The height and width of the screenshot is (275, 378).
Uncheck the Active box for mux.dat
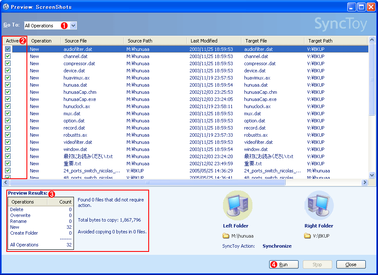[8, 114]
